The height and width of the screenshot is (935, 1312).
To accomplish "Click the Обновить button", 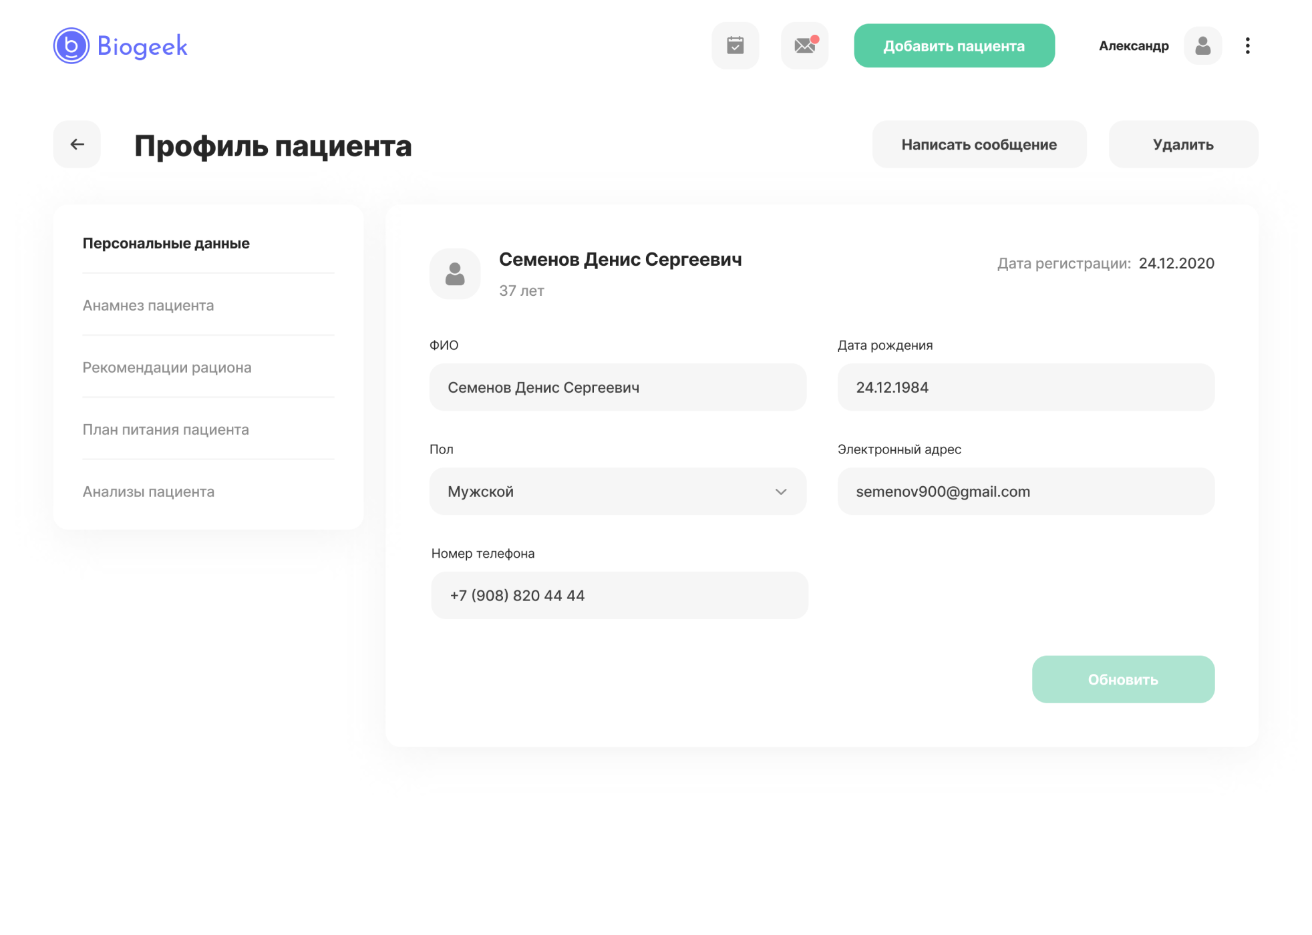I will [1123, 679].
